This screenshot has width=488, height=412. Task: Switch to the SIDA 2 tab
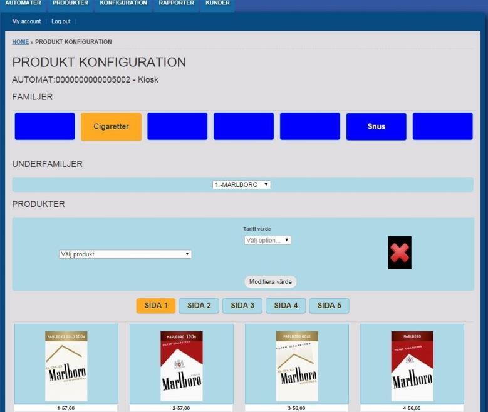coord(199,306)
